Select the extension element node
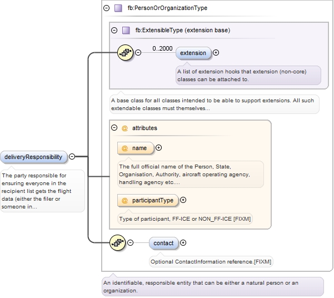This screenshot has width=334, height=298. (193, 53)
